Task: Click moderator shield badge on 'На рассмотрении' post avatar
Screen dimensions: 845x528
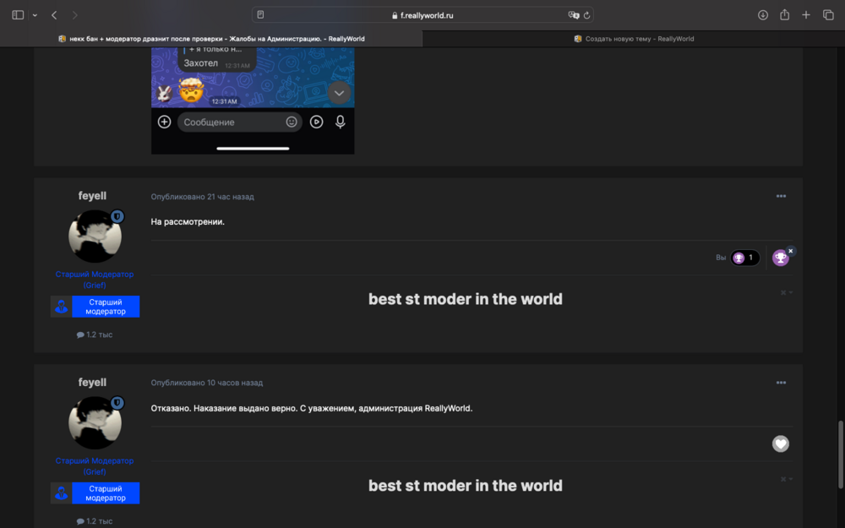Action: [x=117, y=216]
